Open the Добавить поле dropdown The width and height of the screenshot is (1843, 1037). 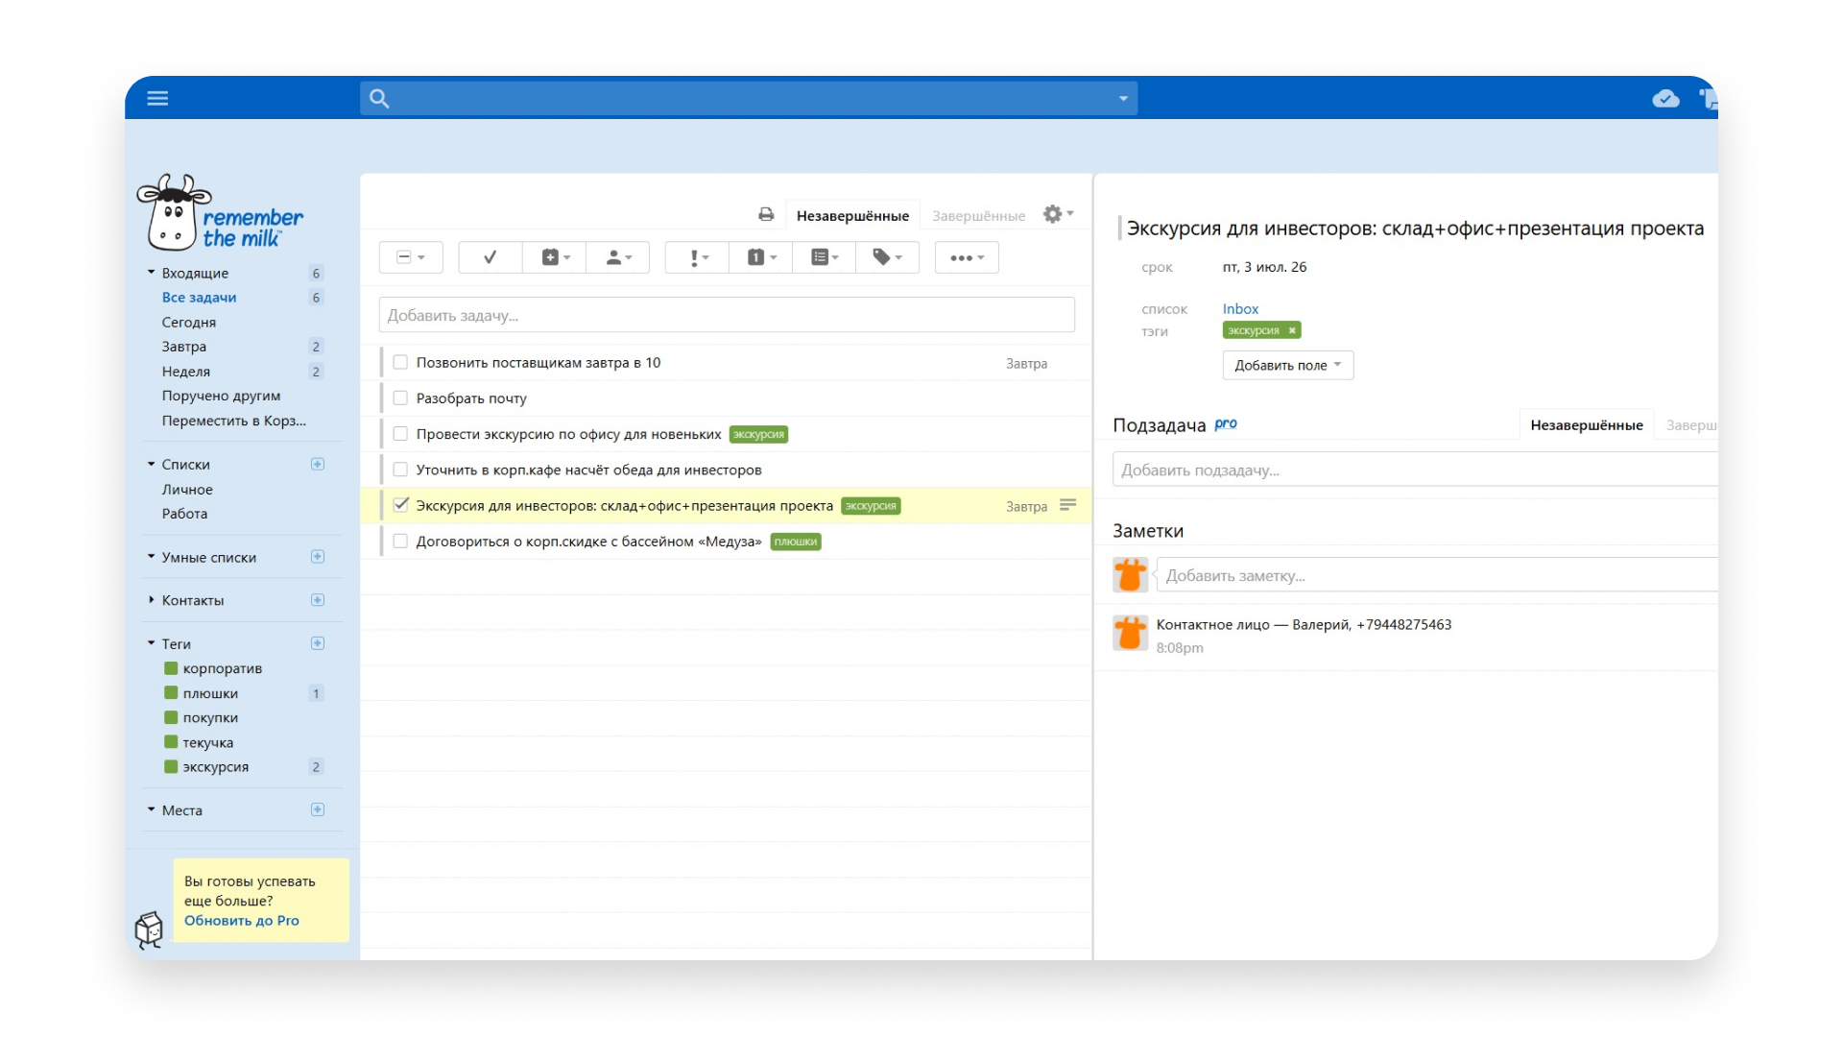(1287, 365)
